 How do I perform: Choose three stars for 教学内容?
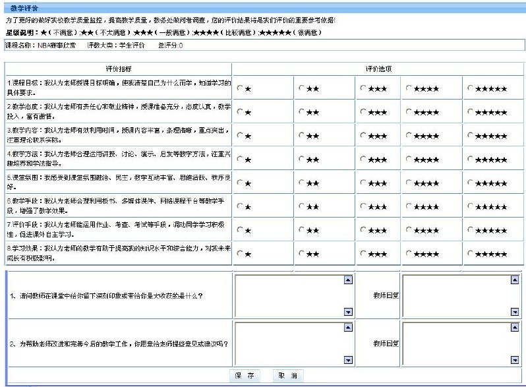[x=365, y=136]
